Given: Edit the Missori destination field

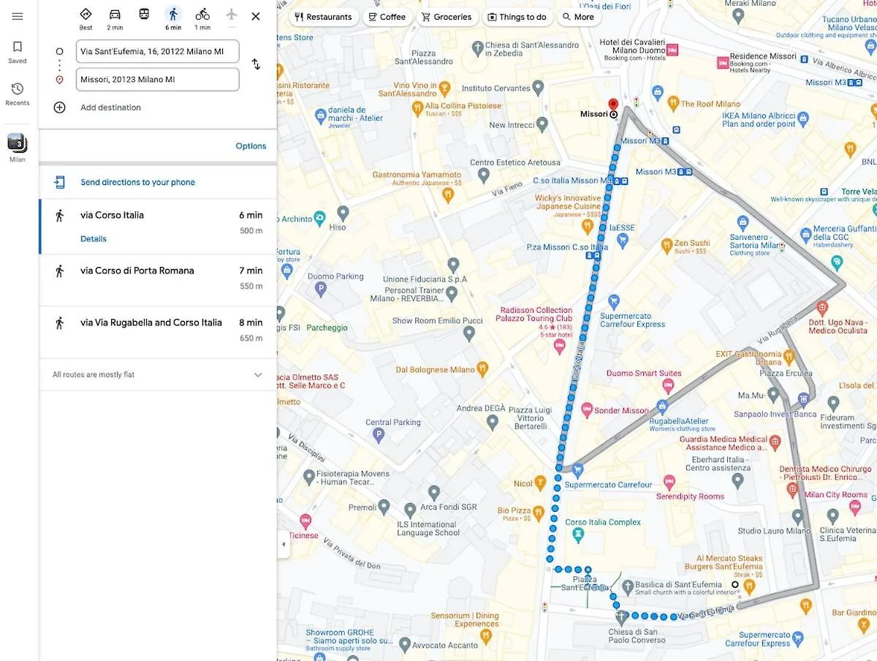Looking at the screenshot, I should point(157,80).
